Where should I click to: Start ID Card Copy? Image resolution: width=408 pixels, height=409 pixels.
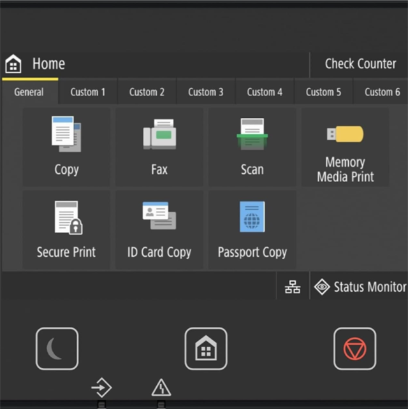pyautogui.click(x=159, y=231)
